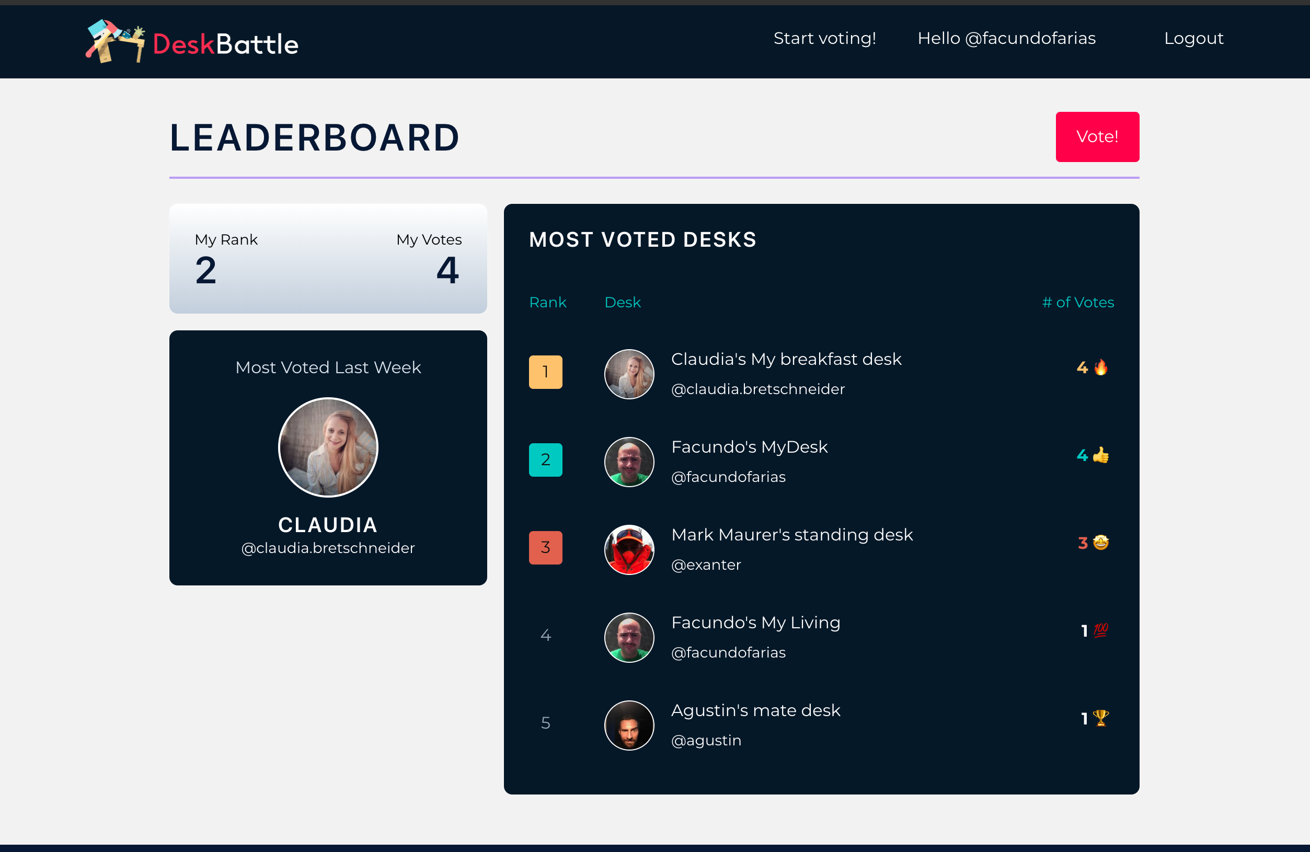Open the Hello @facundofarias profile link
This screenshot has height=852, width=1310.
[1007, 38]
